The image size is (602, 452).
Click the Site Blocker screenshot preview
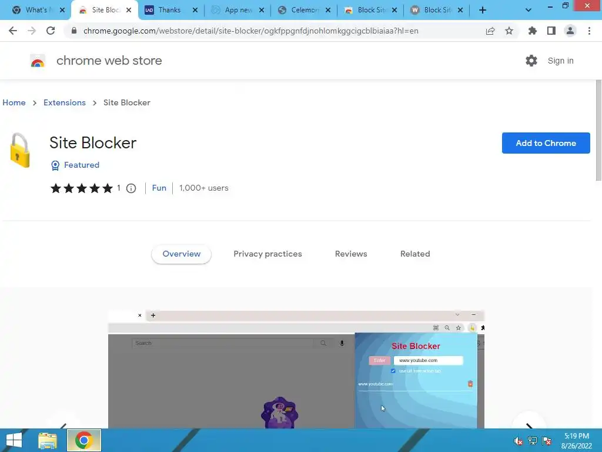coord(296,370)
